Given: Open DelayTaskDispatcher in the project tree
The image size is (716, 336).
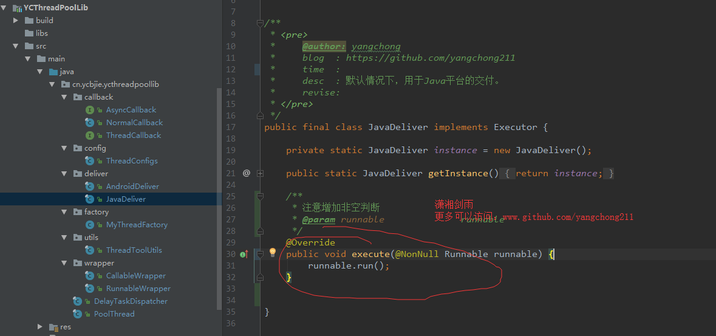Looking at the screenshot, I should [131, 302].
